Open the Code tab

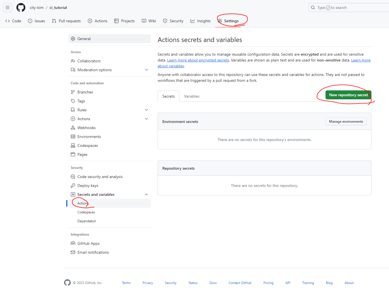[13, 21]
